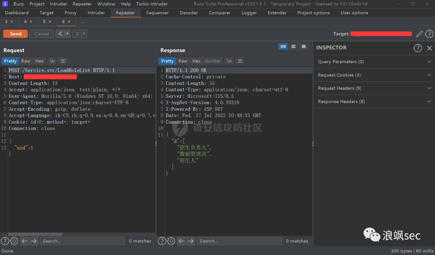Switch to the Comparer tab
Screen dimensions: 435x255
(220, 13)
